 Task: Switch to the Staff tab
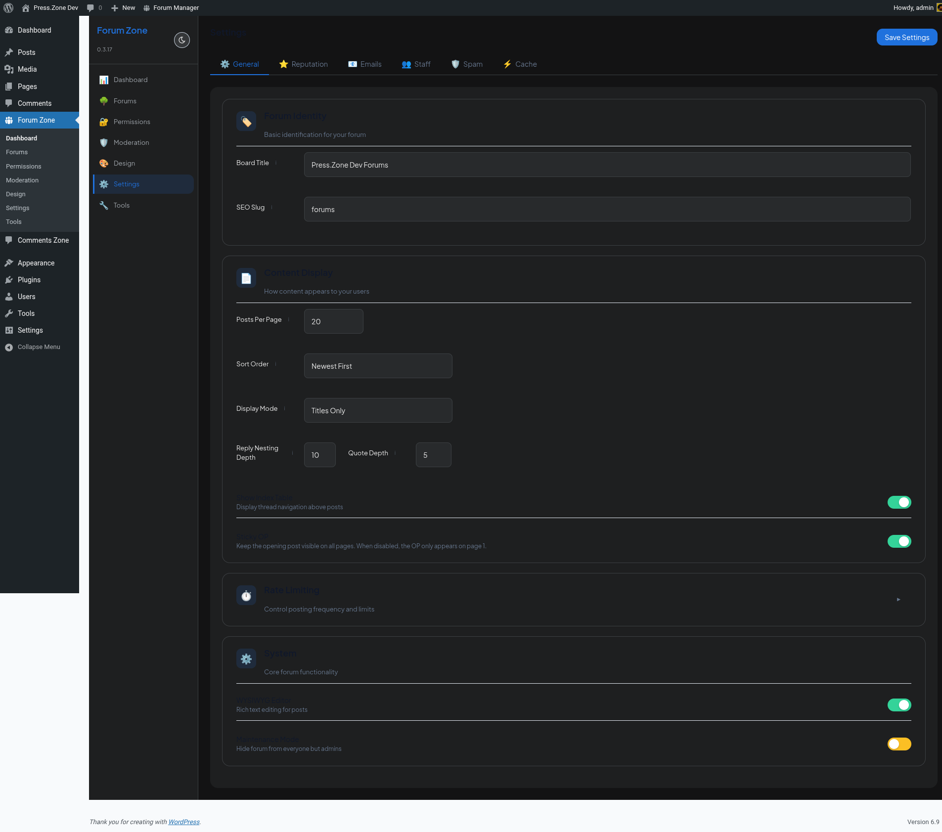click(x=416, y=64)
